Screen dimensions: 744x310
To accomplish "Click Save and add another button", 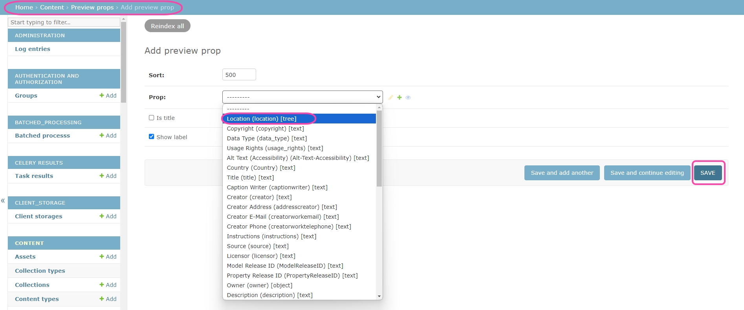I will [x=562, y=173].
